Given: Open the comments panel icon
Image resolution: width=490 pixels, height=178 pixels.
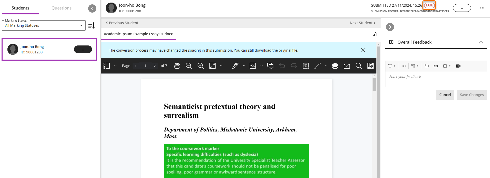Looking at the screenshot, I should 270,66.
